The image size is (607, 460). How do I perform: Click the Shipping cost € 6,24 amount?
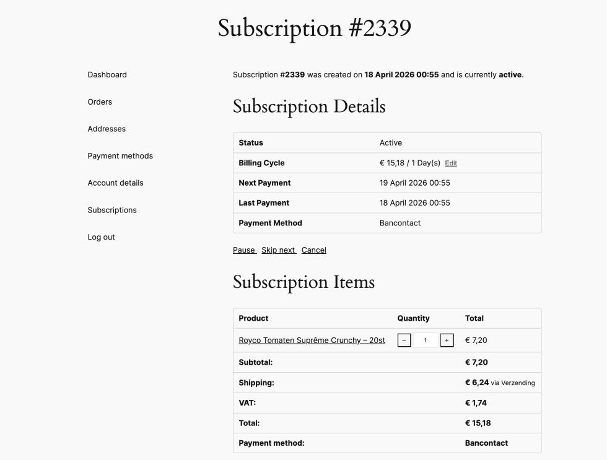tap(477, 383)
